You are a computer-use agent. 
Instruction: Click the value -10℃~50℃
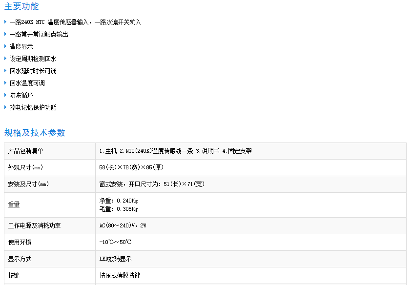tap(115, 242)
